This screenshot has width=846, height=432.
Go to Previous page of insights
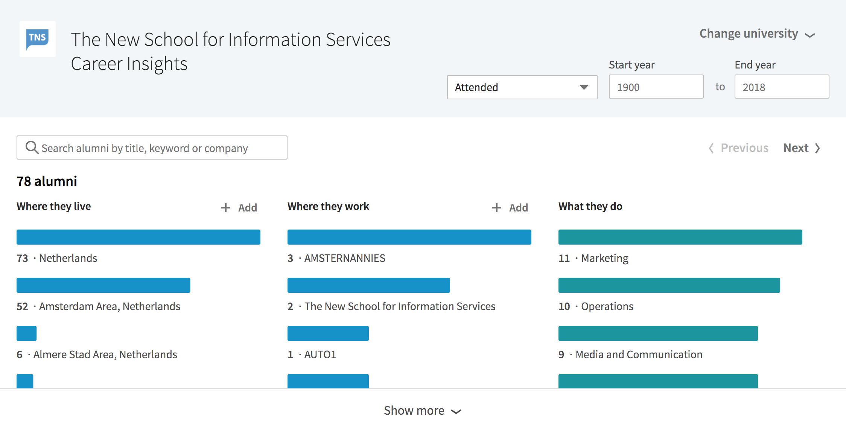(738, 148)
